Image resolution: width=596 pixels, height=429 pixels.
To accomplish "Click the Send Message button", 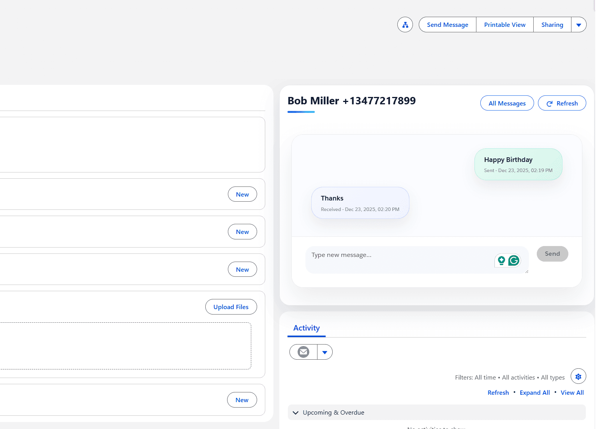I will pos(447,25).
